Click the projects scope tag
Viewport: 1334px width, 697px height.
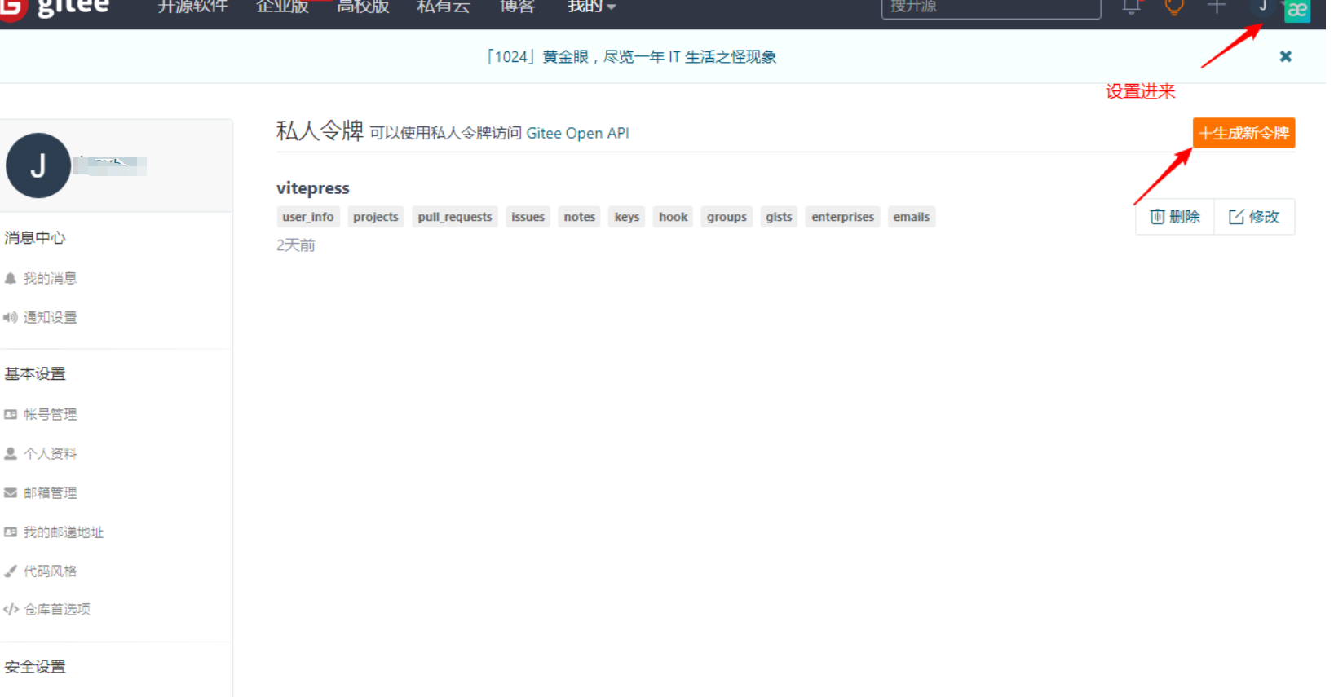click(x=376, y=217)
